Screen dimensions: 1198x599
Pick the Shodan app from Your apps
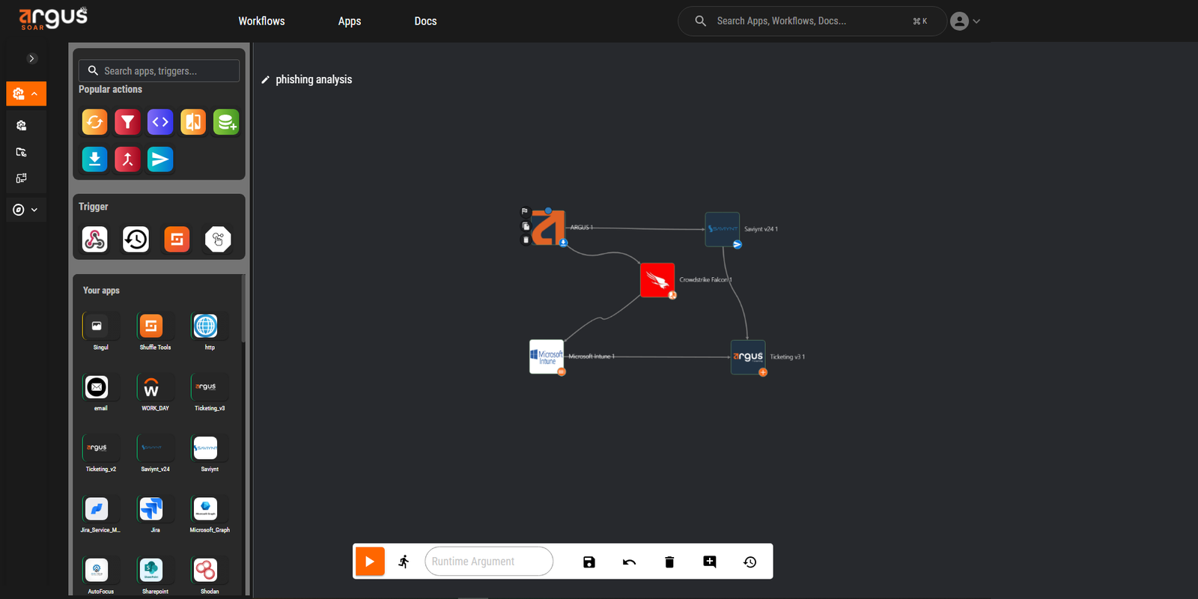(205, 571)
